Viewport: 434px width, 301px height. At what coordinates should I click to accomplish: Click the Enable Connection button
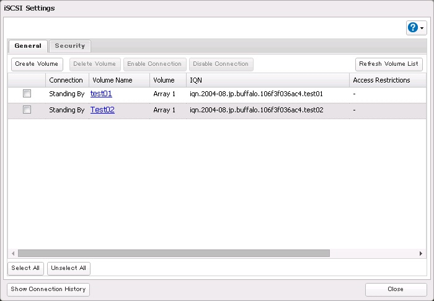(x=154, y=64)
